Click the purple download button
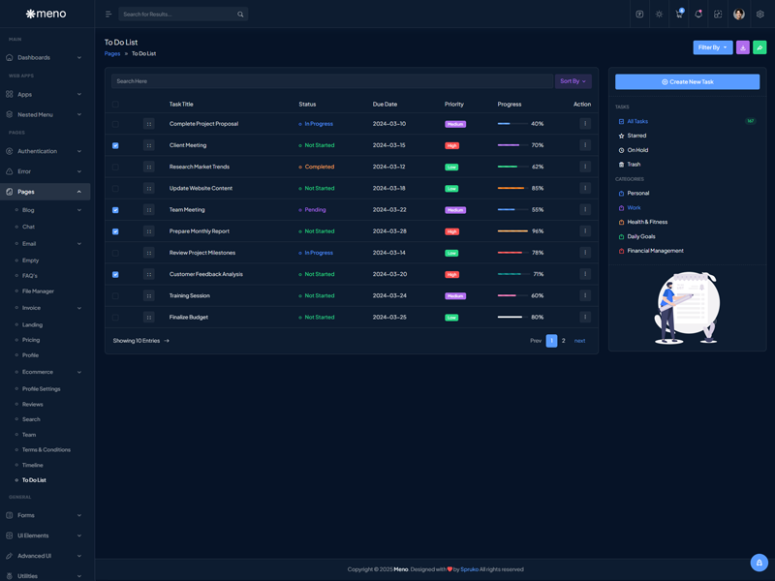The width and height of the screenshot is (775, 581). pos(743,47)
